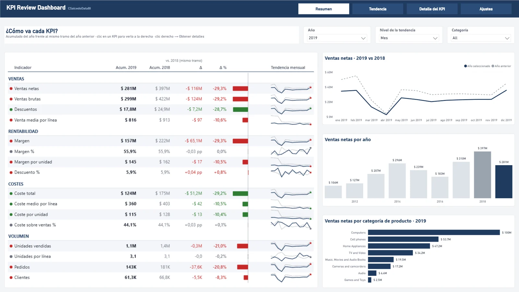Click the Año seleccionado legend item

click(477, 66)
